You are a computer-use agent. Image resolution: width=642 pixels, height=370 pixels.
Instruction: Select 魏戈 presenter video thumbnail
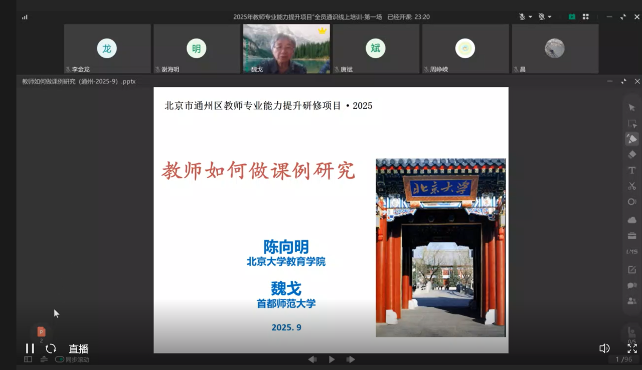point(286,49)
